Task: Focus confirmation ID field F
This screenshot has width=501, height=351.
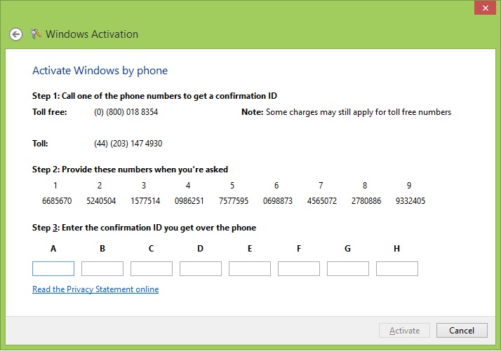Action: pyautogui.click(x=299, y=268)
